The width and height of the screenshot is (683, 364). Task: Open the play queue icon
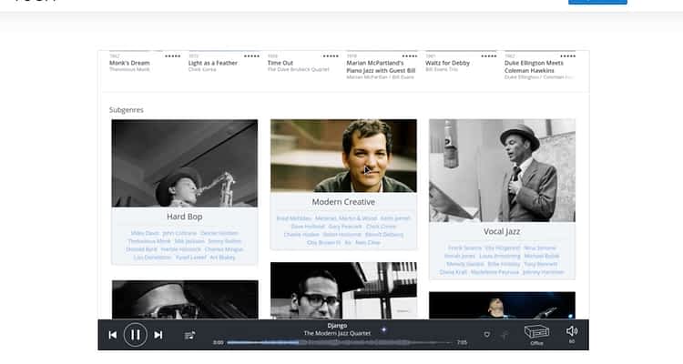point(189,335)
